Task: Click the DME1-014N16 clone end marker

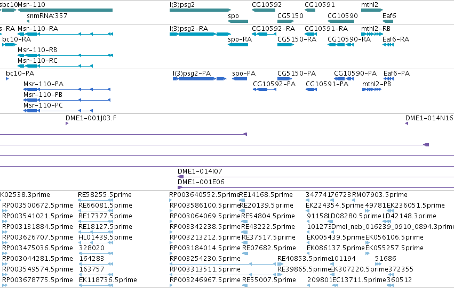Action: click(407, 124)
